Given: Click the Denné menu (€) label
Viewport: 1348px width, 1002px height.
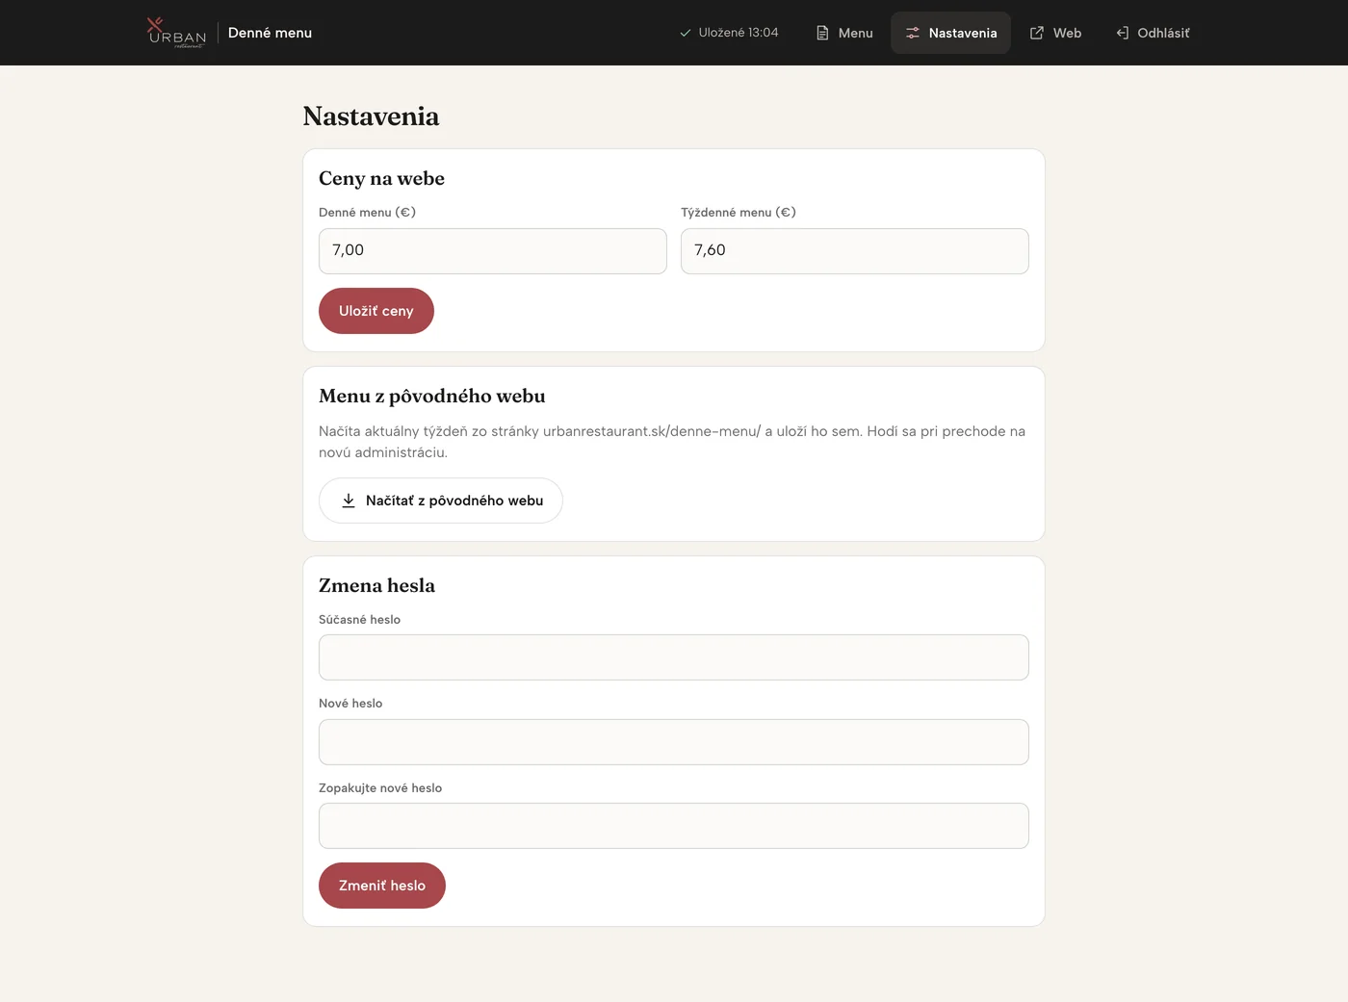Looking at the screenshot, I should 367,213.
